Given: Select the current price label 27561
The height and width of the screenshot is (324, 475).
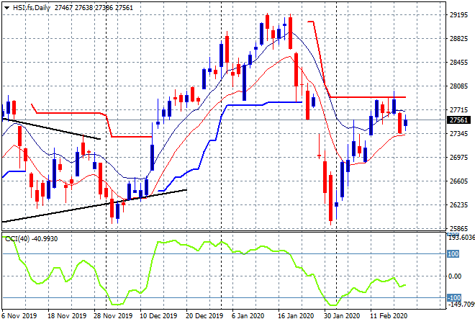Looking at the screenshot, I should click(458, 120).
